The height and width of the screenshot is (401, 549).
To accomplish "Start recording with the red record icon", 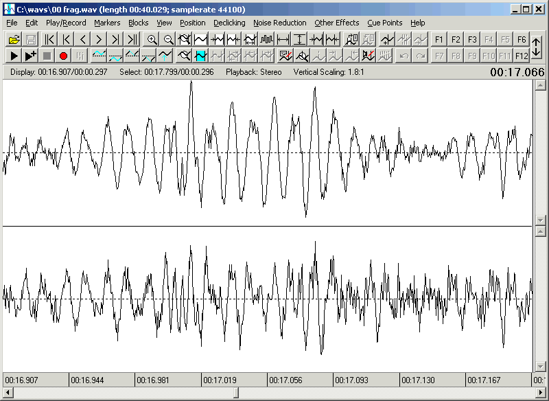I will click(62, 56).
